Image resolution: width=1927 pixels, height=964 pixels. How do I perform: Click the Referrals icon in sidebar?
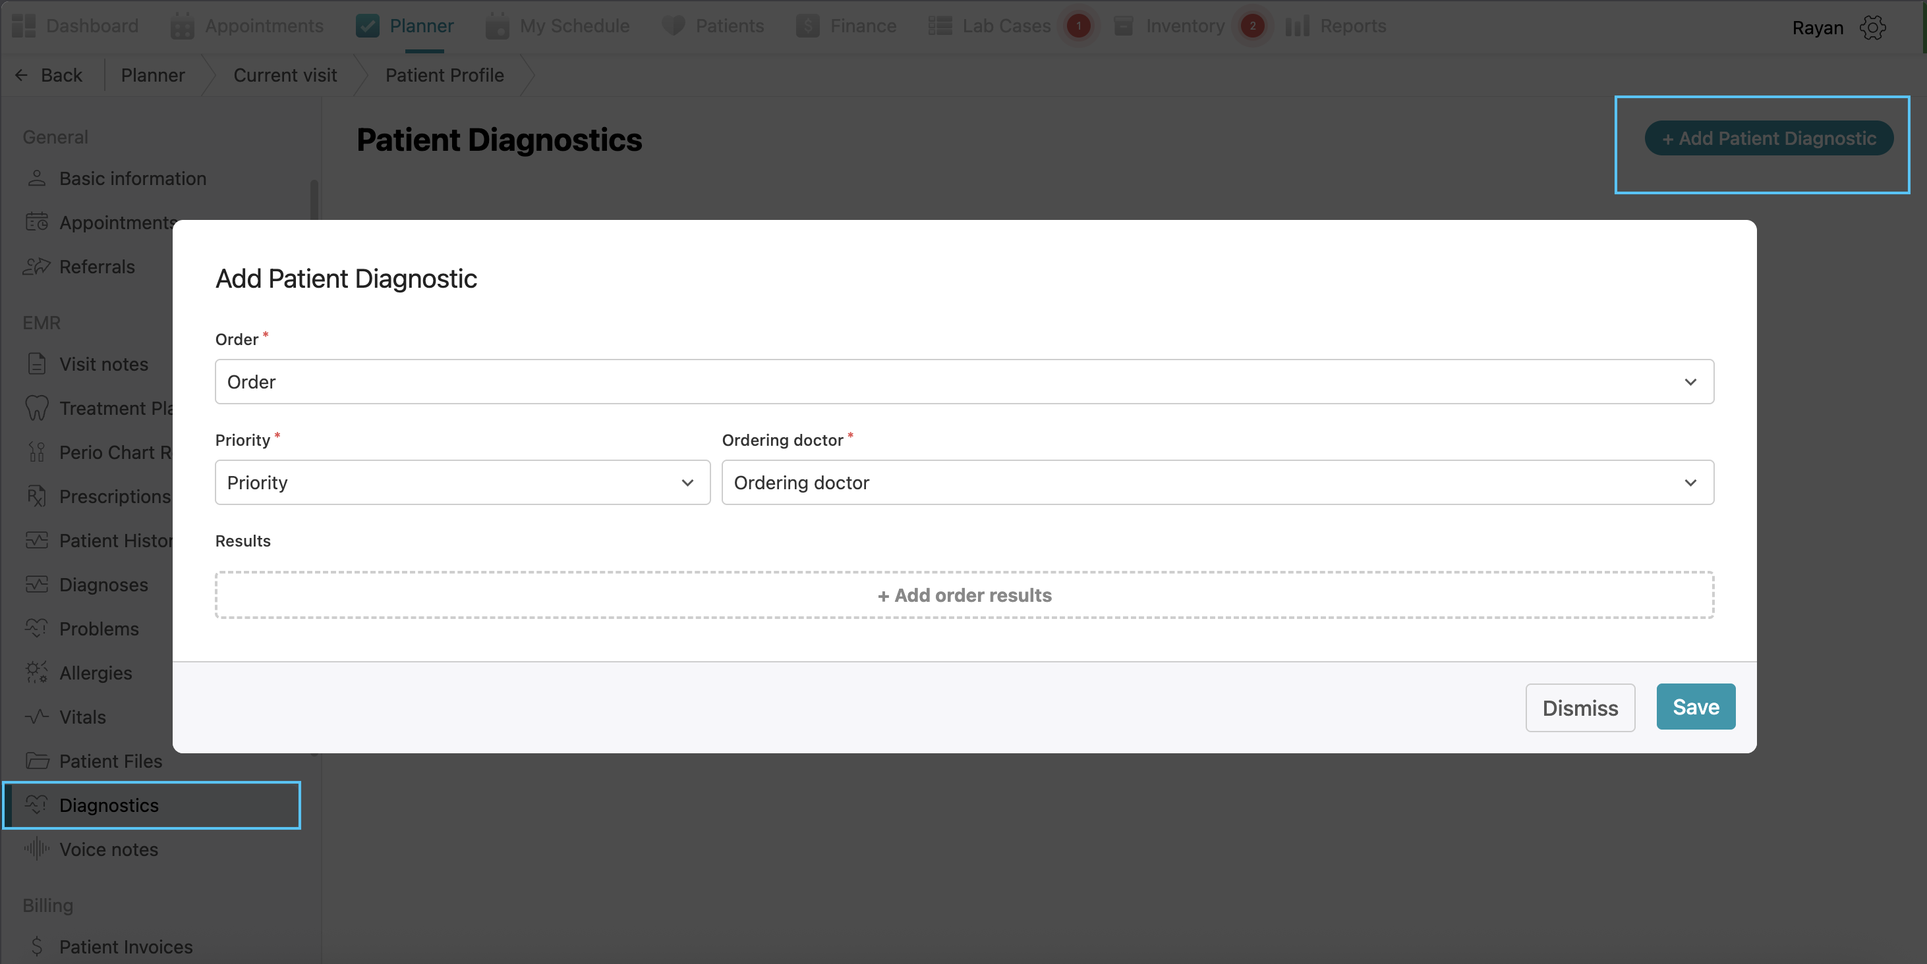[36, 267]
